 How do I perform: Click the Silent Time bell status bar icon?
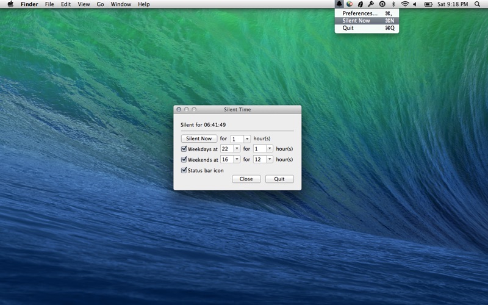[339, 4]
